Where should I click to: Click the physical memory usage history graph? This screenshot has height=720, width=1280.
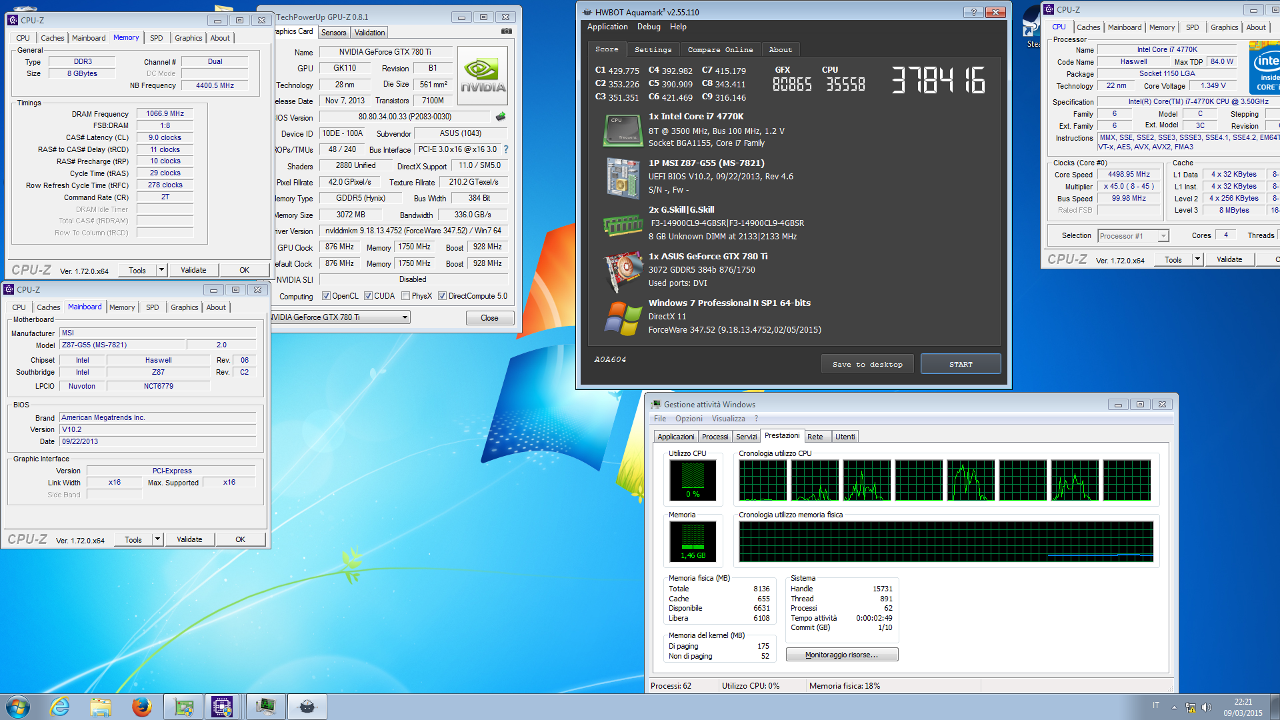click(x=945, y=541)
